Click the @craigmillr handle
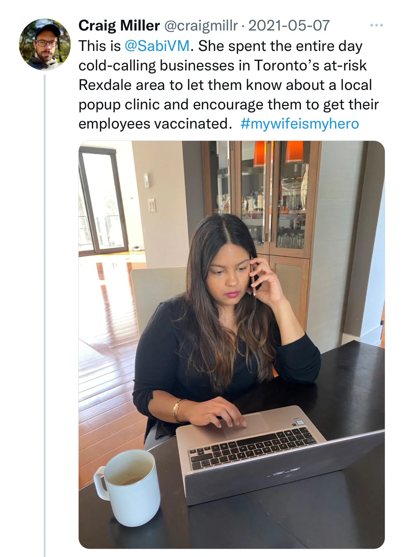404x557 pixels. (x=201, y=26)
